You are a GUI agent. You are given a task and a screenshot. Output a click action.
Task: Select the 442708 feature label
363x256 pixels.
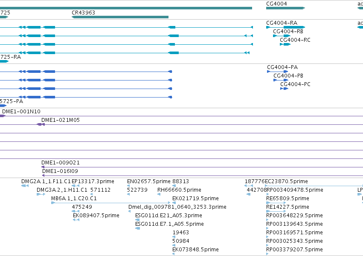coord(257,190)
